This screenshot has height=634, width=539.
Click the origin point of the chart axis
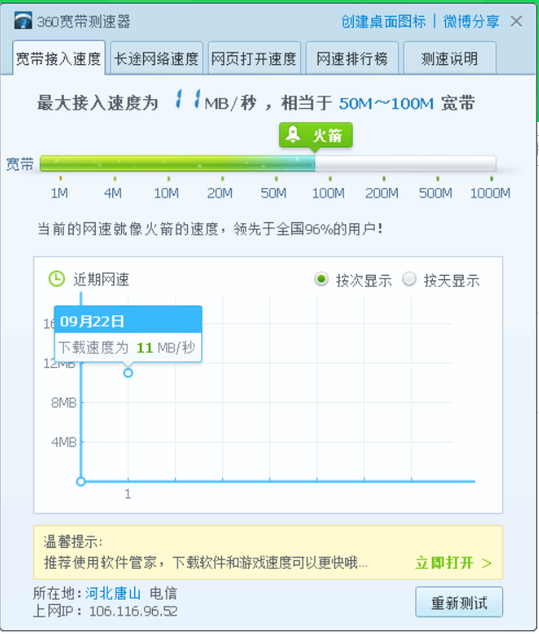81,481
